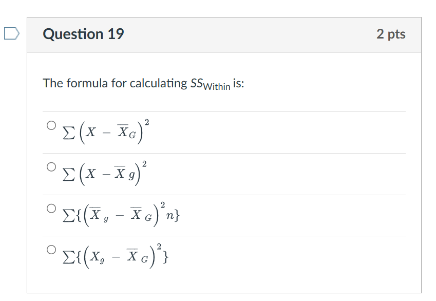Click the 2 pts label
This screenshot has width=436, height=301.
coord(391,34)
